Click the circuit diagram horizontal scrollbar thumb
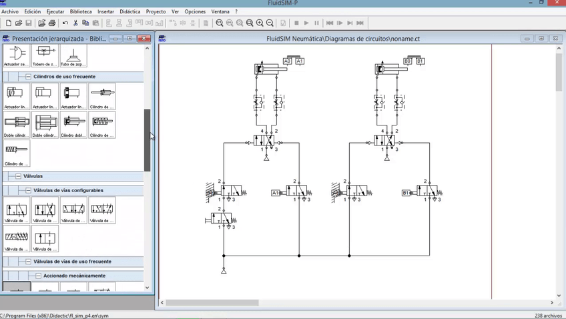The height and width of the screenshot is (319, 566). point(212,302)
